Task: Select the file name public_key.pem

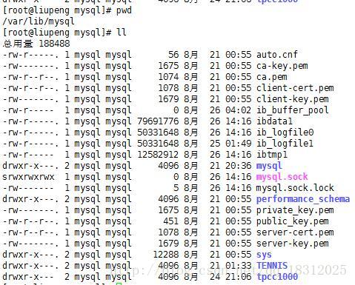Action: point(293,221)
